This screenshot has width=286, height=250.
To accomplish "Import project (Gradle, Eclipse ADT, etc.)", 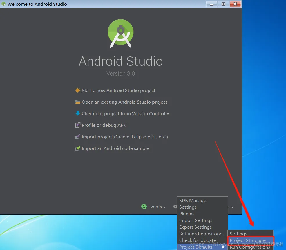I will [125, 137].
